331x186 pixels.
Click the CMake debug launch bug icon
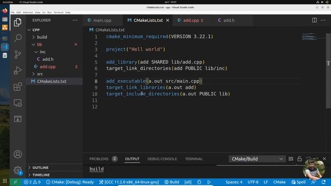coord(199,182)
